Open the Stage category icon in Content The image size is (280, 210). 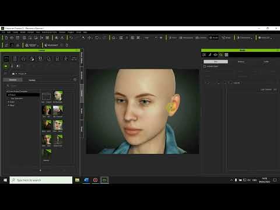(74, 58)
